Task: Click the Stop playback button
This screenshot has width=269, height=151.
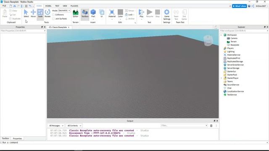Action: pyautogui.click(x=158, y=13)
